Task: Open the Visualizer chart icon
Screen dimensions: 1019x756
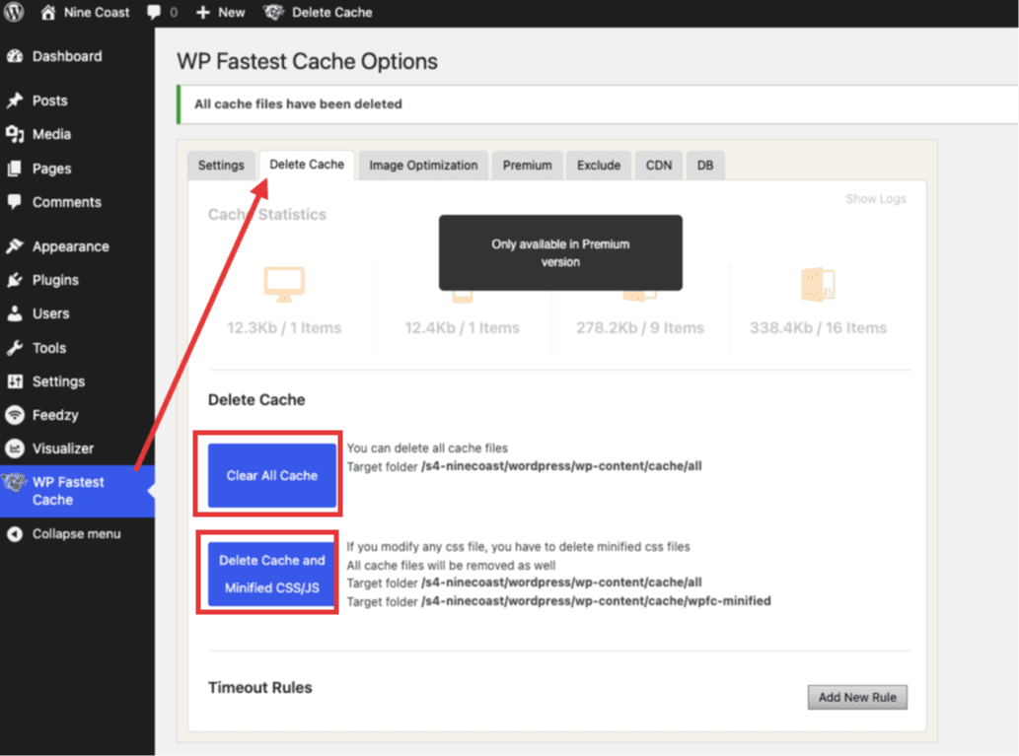Action: pyautogui.click(x=15, y=448)
